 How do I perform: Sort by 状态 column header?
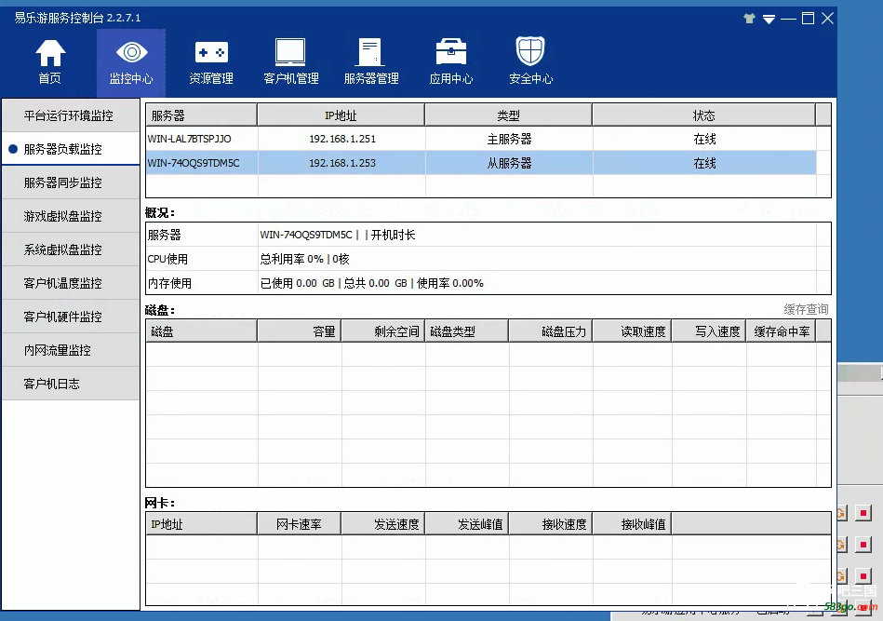(x=704, y=115)
